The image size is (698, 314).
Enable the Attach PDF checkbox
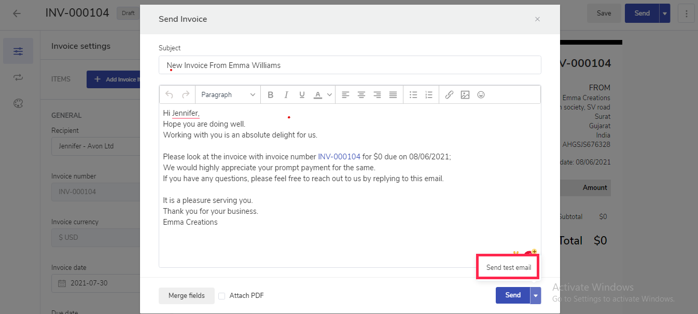pyautogui.click(x=222, y=296)
